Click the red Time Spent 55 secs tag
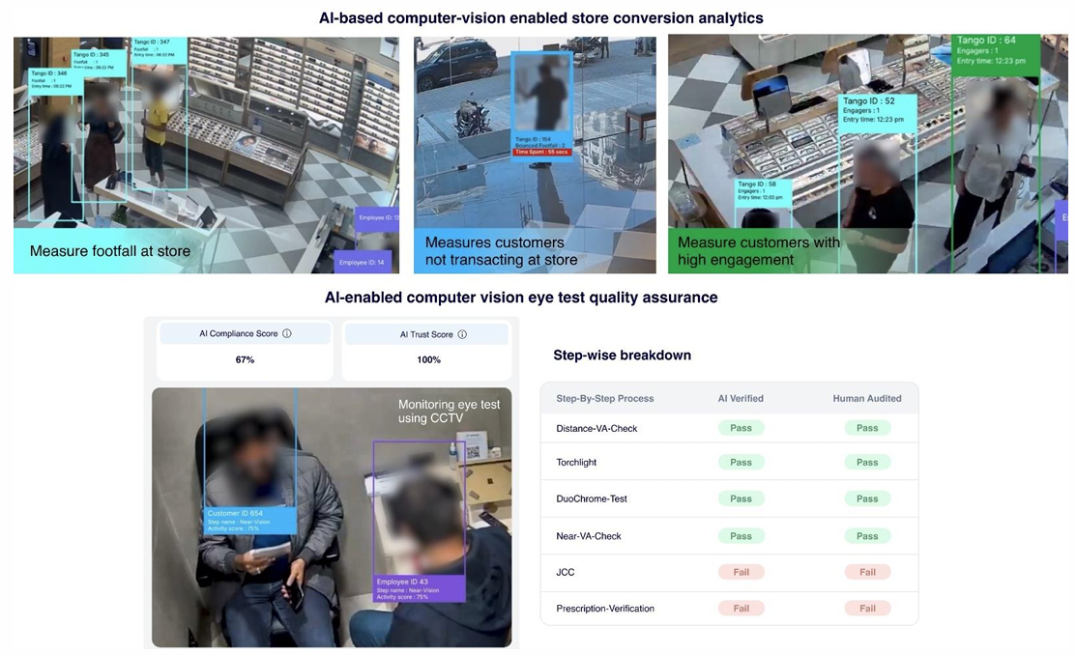Viewport: 1076px width, 655px height. [x=541, y=153]
